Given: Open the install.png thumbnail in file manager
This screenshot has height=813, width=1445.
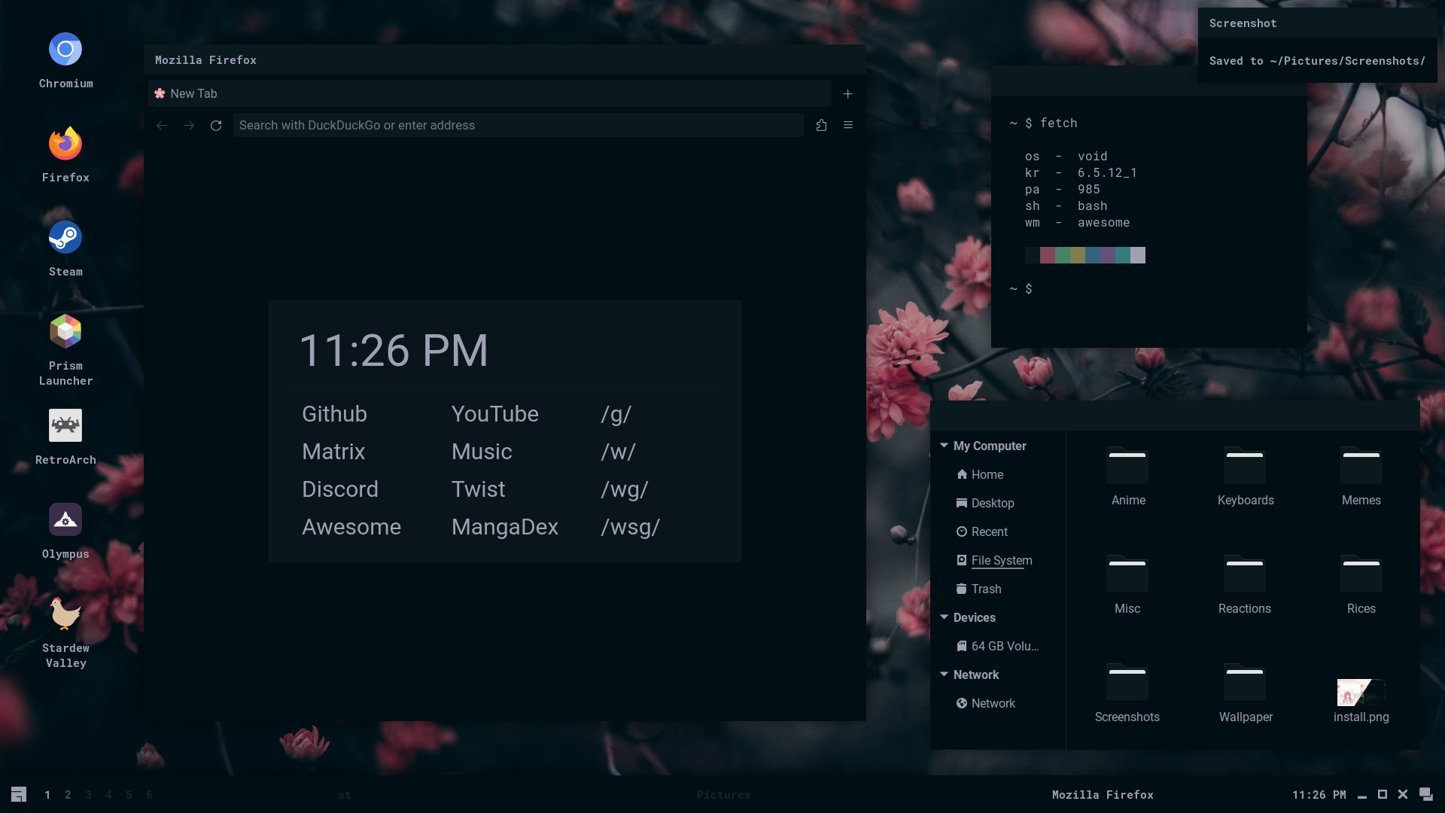Looking at the screenshot, I should click(x=1361, y=691).
